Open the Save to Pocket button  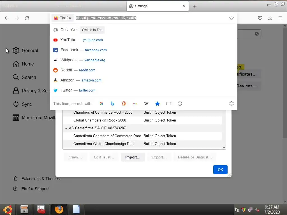tap(260, 18)
